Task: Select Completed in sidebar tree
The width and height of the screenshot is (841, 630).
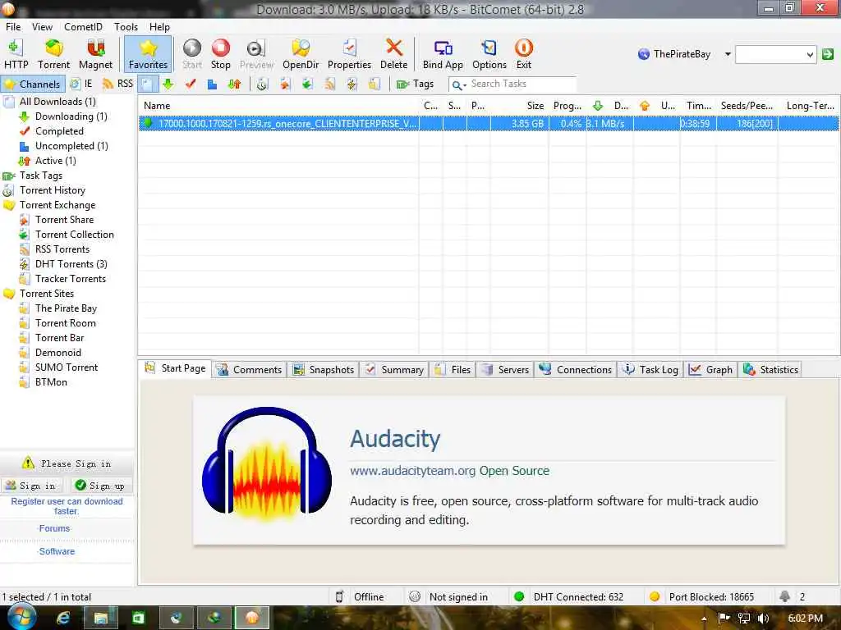Action: (59, 131)
